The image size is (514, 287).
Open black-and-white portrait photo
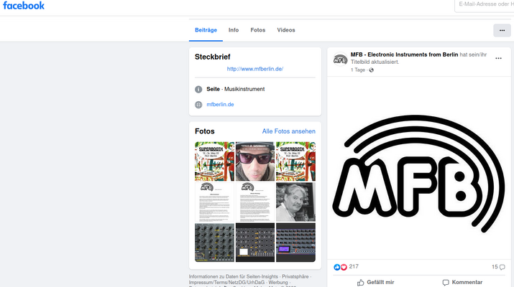tap(295, 202)
